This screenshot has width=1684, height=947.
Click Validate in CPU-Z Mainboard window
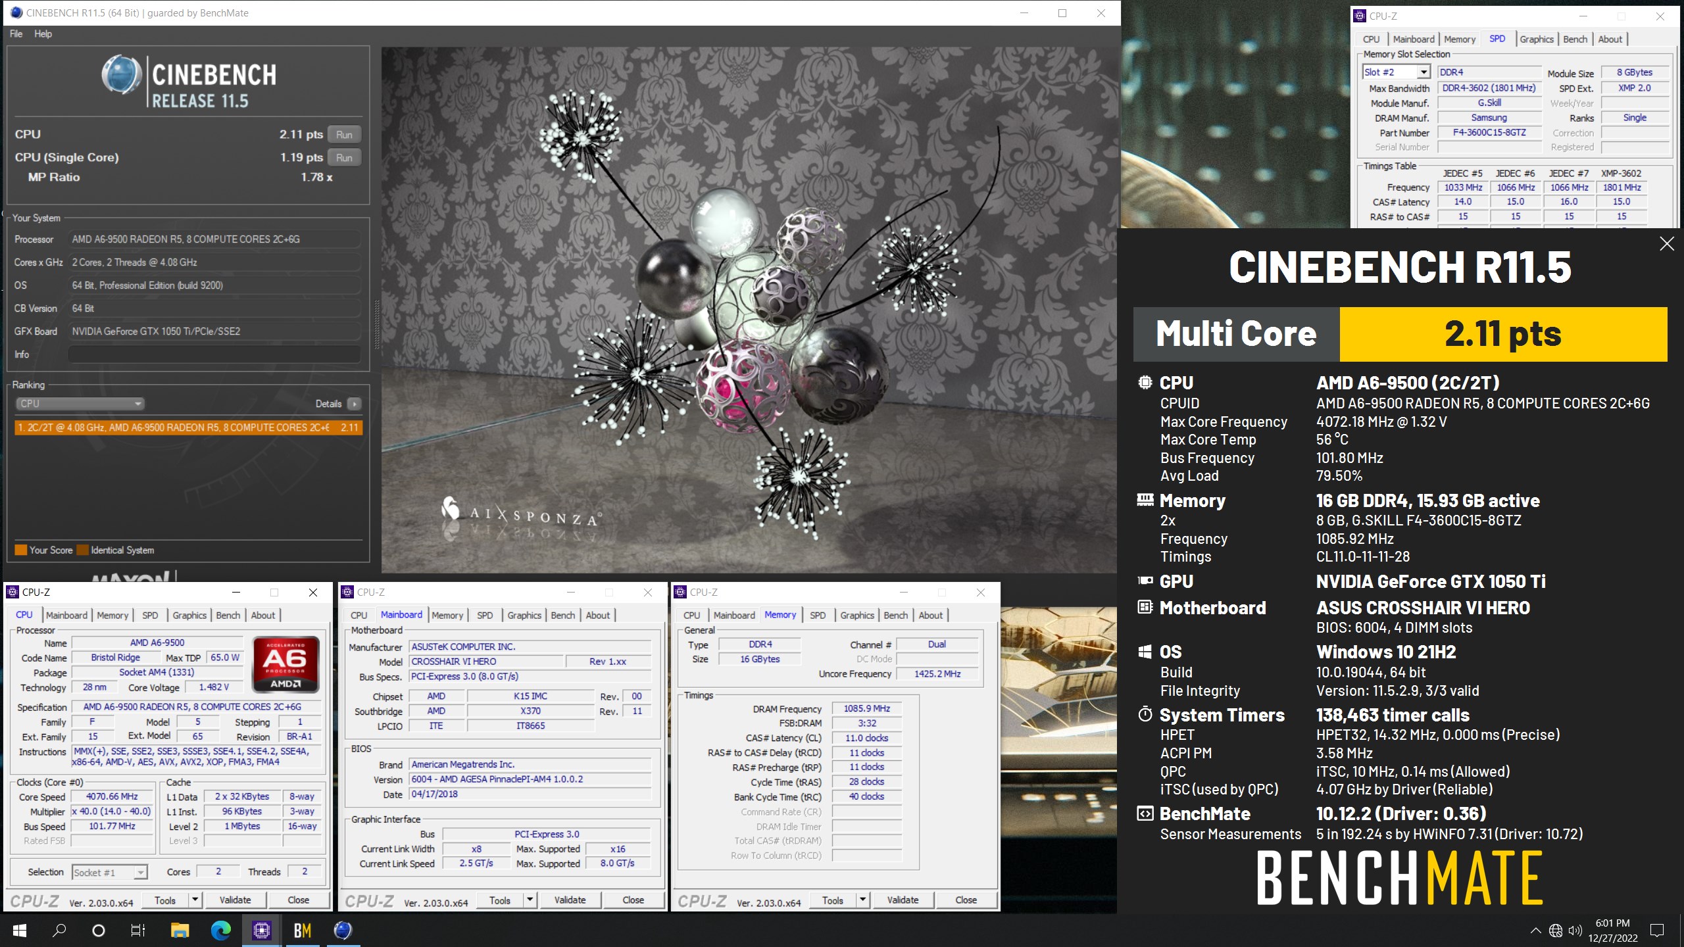[x=570, y=900]
